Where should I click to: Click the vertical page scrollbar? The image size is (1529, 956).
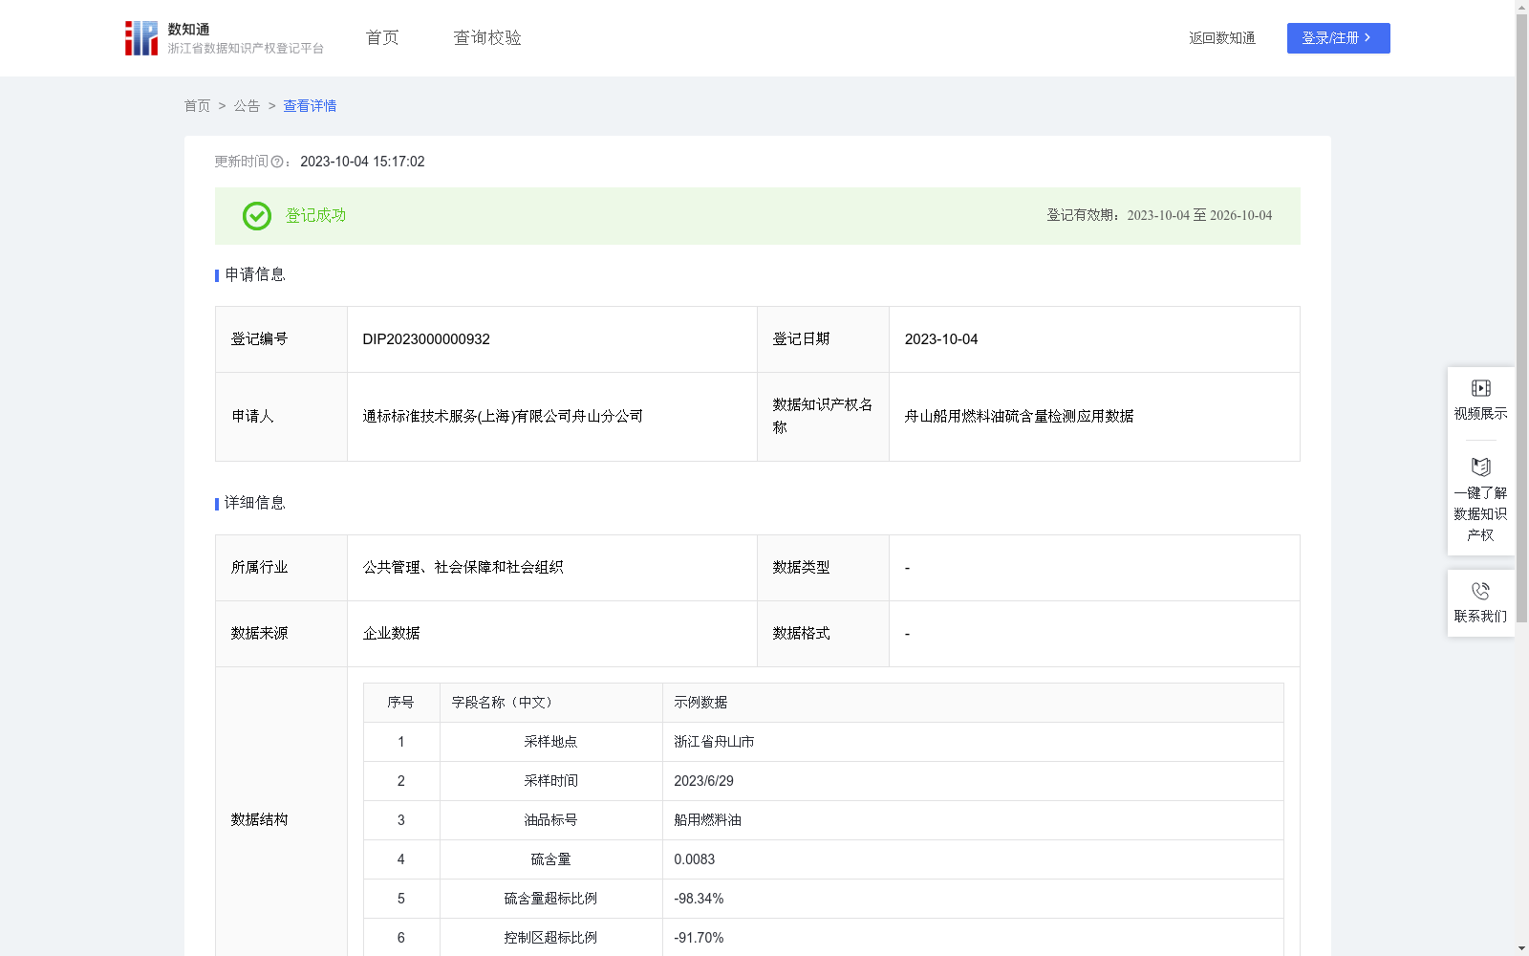click(x=1521, y=318)
